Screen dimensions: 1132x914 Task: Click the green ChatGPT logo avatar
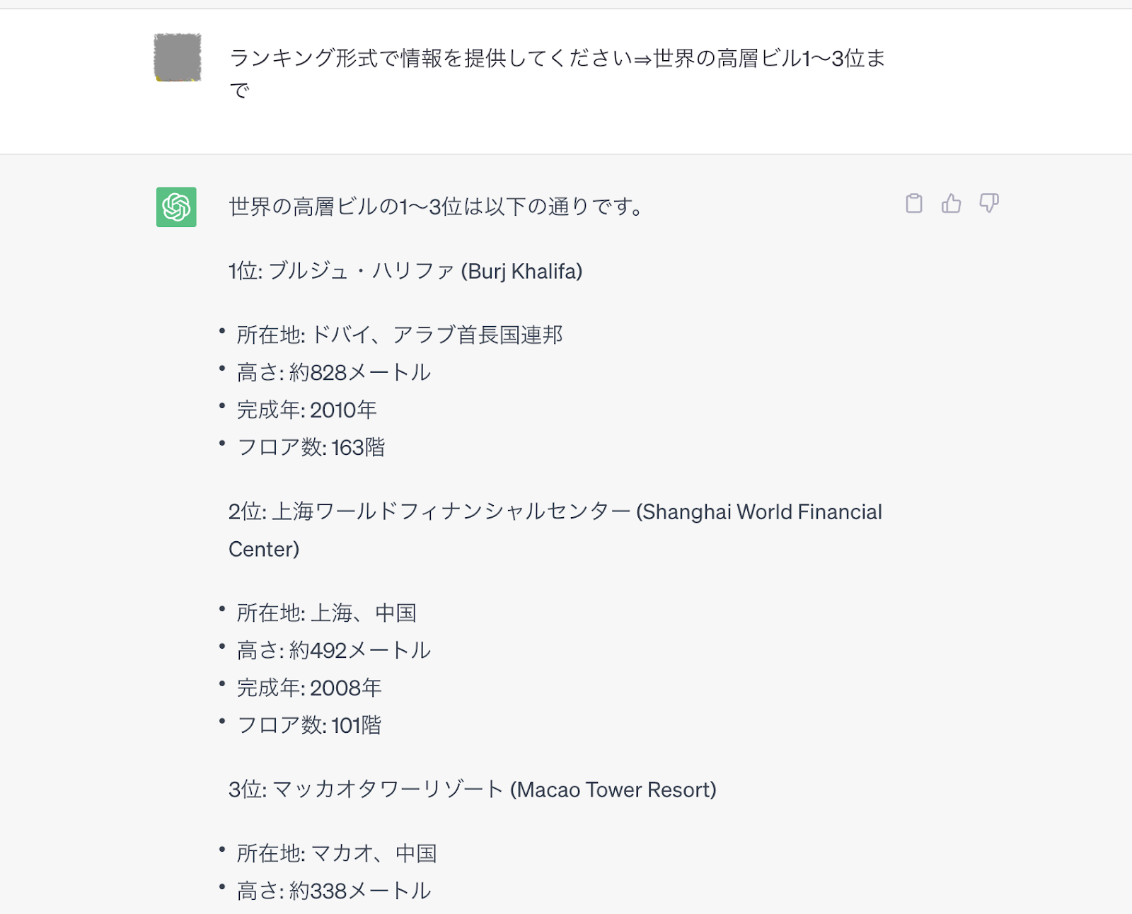click(x=176, y=207)
